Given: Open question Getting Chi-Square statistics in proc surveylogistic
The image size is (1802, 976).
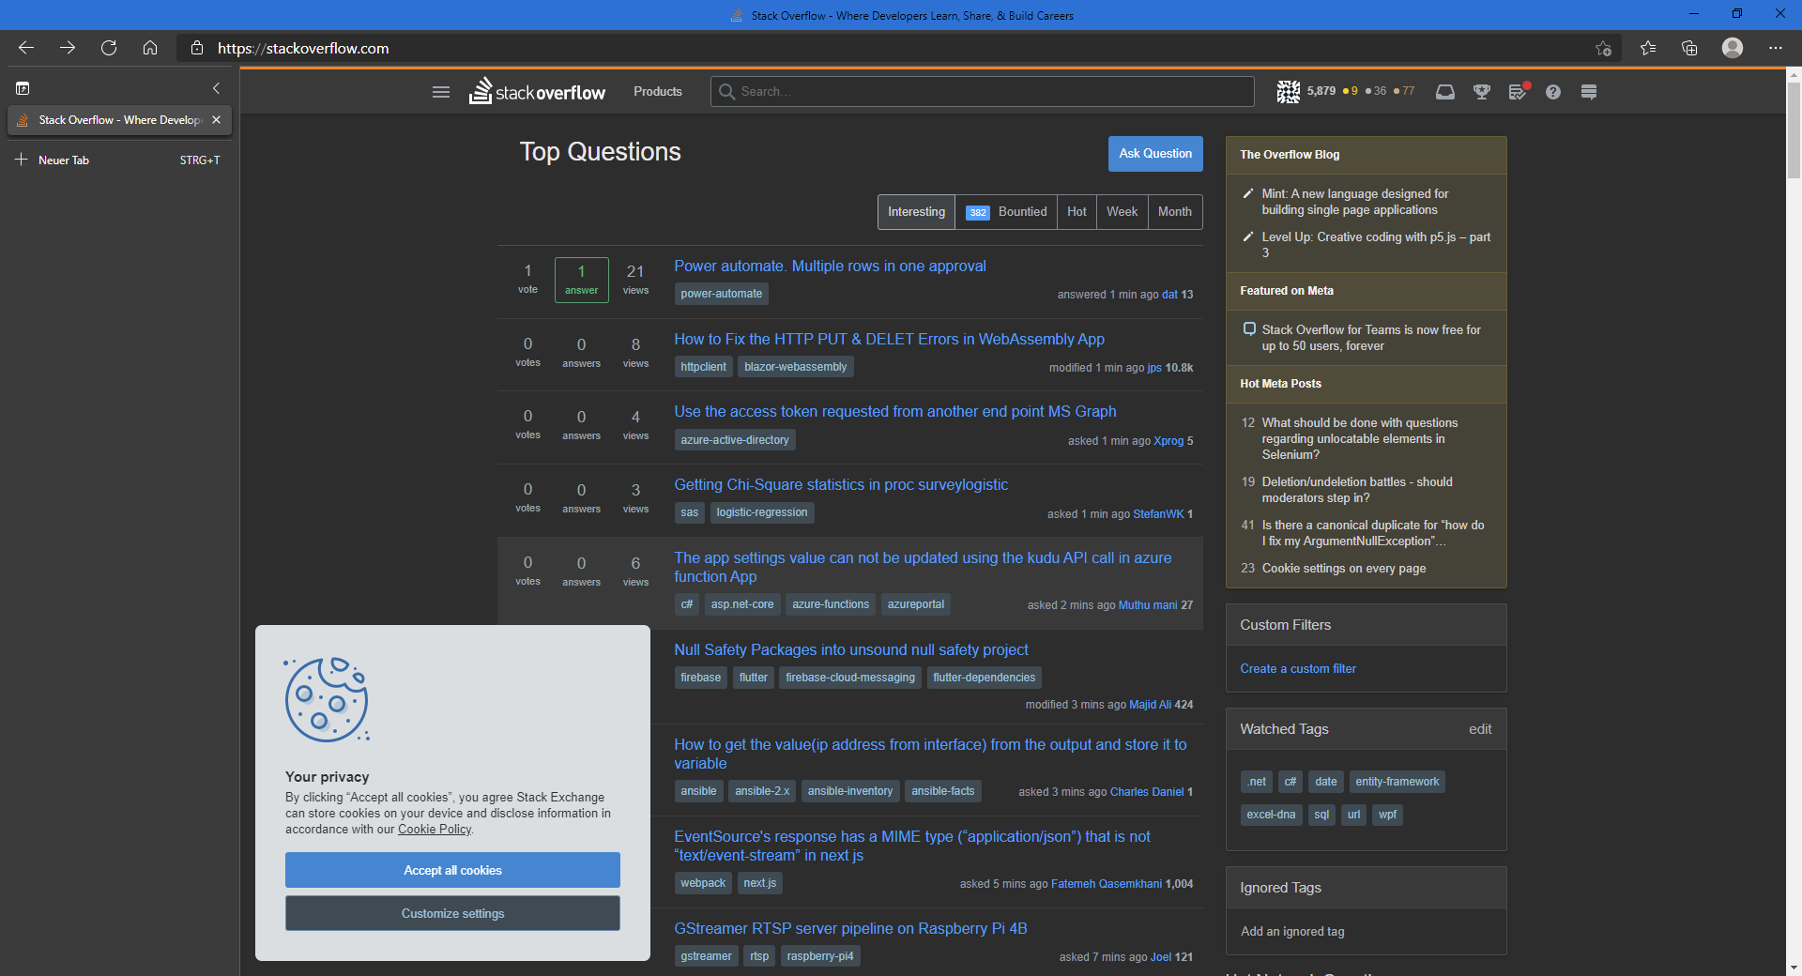Looking at the screenshot, I should (841, 485).
